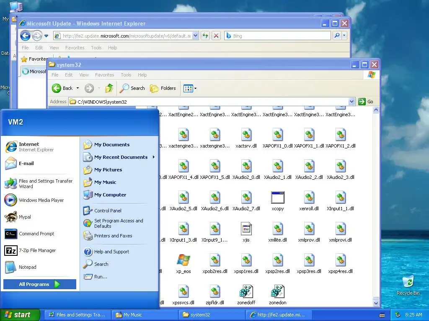Open the Tools menu in system32 window
The width and height of the screenshot is (429, 321).
[126, 75]
